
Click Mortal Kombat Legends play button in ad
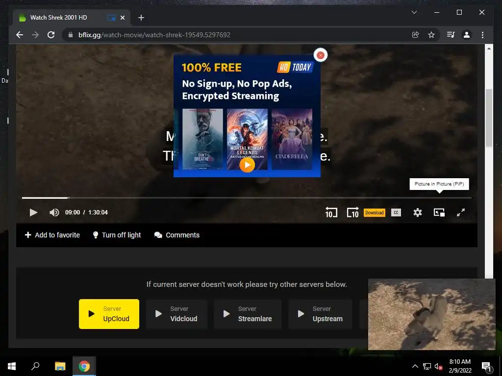pos(247,165)
